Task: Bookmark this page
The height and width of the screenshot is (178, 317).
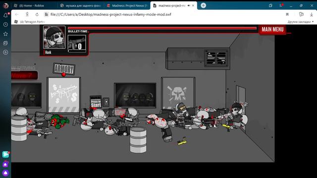Action: [x=287, y=14]
